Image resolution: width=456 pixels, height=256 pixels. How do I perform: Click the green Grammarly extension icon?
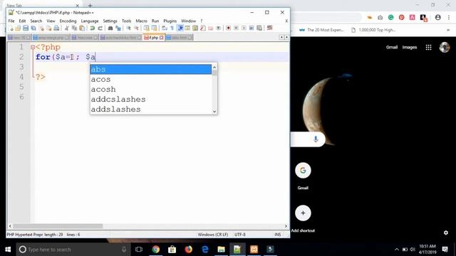pyautogui.click(x=391, y=17)
